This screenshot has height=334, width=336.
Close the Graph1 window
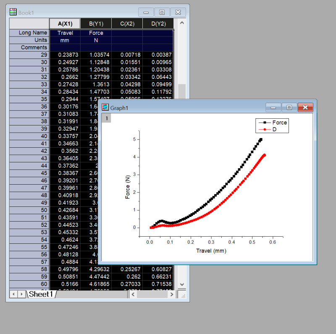click(x=305, y=108)
